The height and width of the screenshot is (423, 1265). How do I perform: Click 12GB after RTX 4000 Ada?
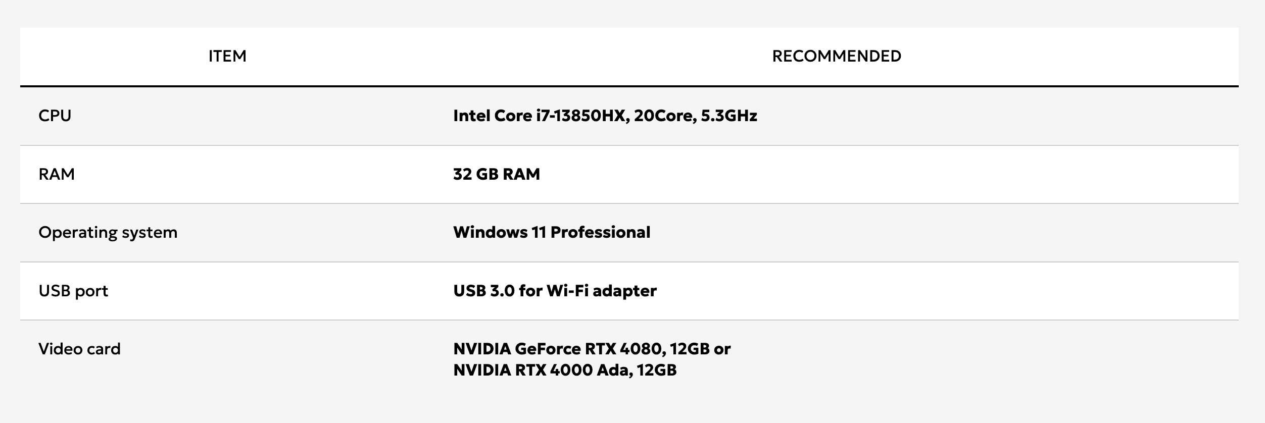click(x=656, y=370)
